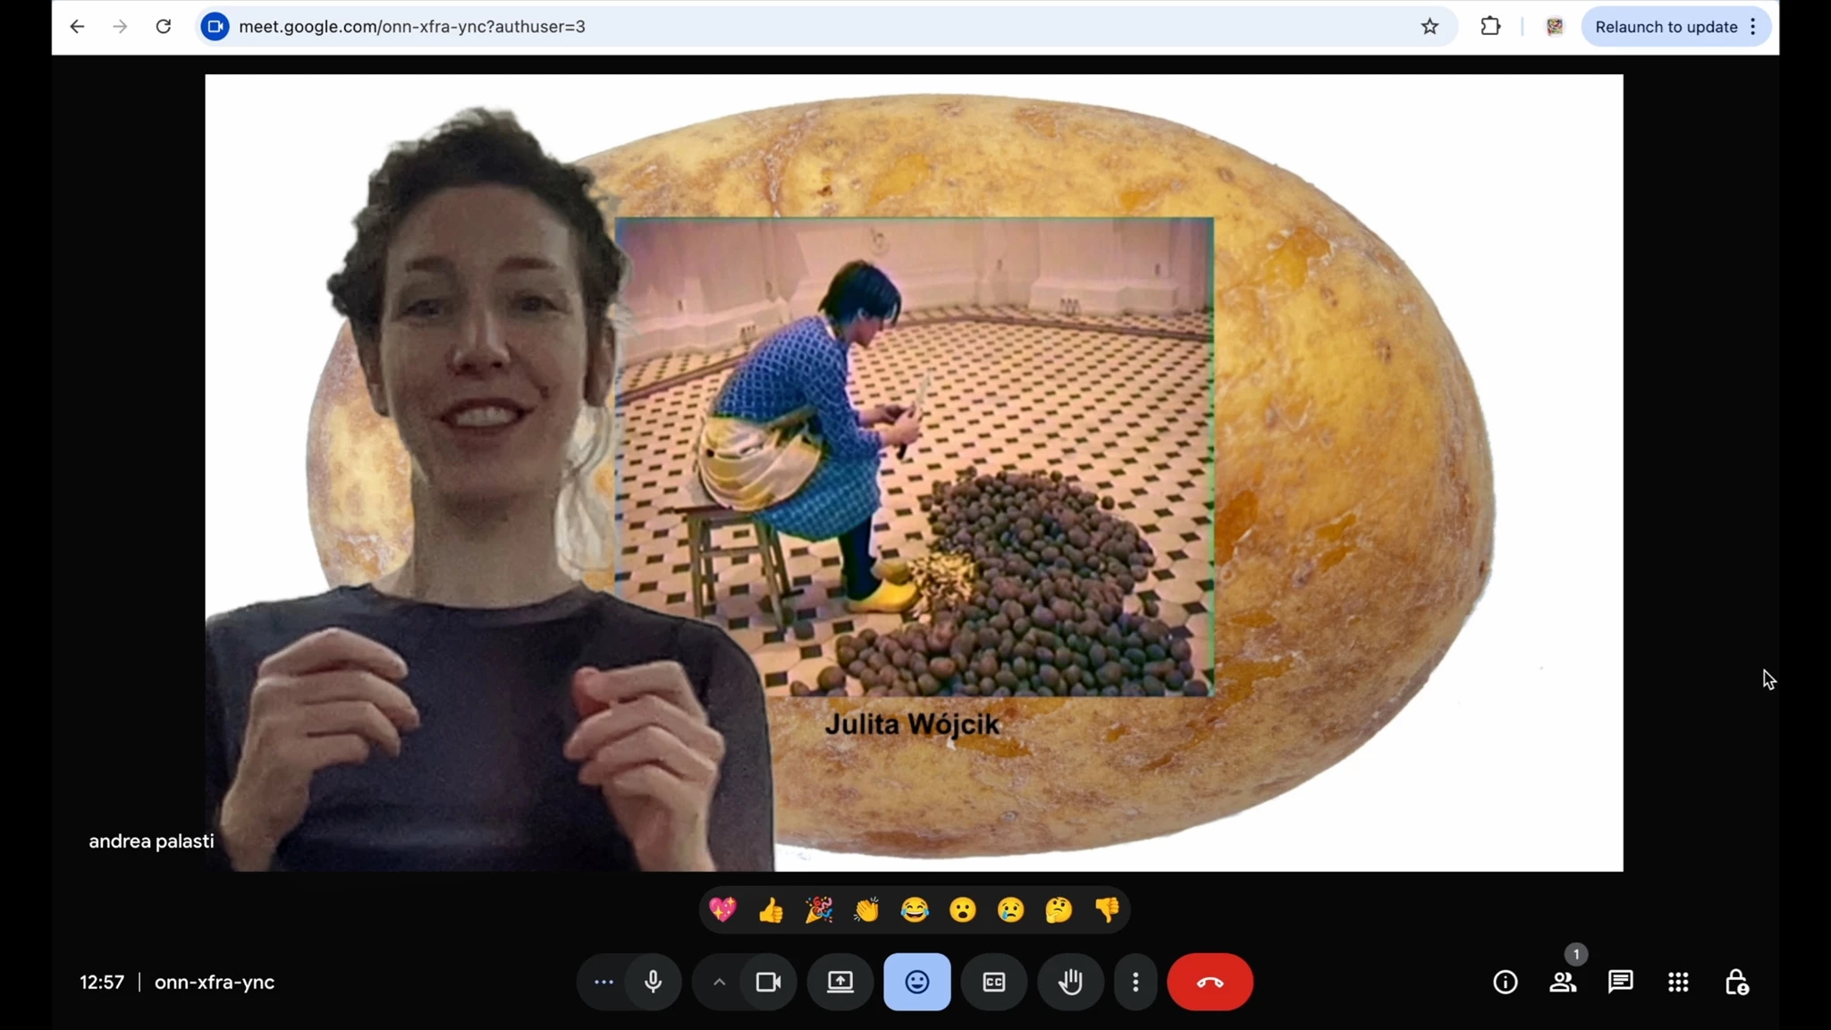Raise your hand
Screen dimensions: 1831x1030
(x=1071, y=982)
